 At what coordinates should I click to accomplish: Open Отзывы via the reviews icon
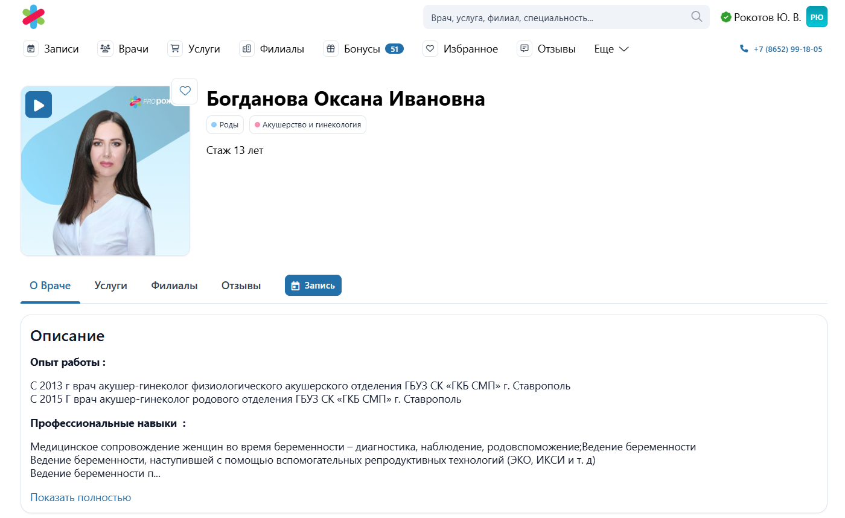coord(525,49)
